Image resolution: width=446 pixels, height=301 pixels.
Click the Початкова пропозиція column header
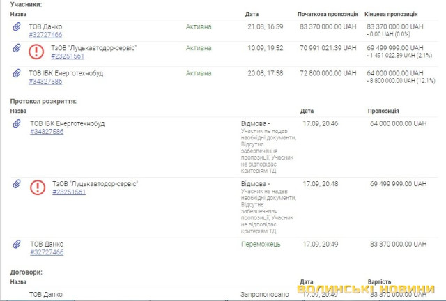pos(328,14)
